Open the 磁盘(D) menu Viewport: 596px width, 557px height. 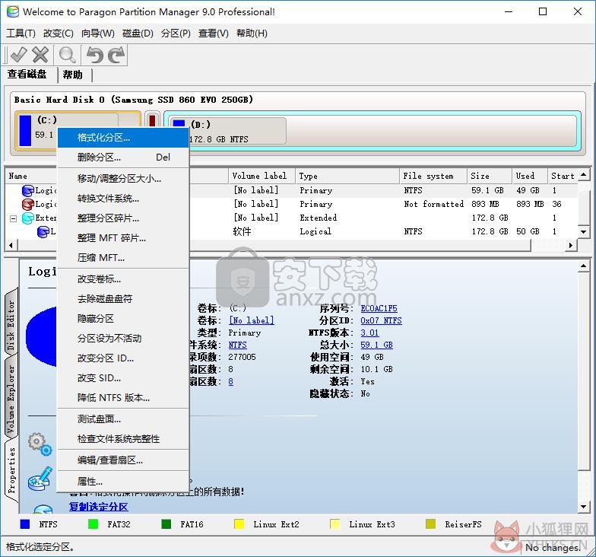click(138, 33)
